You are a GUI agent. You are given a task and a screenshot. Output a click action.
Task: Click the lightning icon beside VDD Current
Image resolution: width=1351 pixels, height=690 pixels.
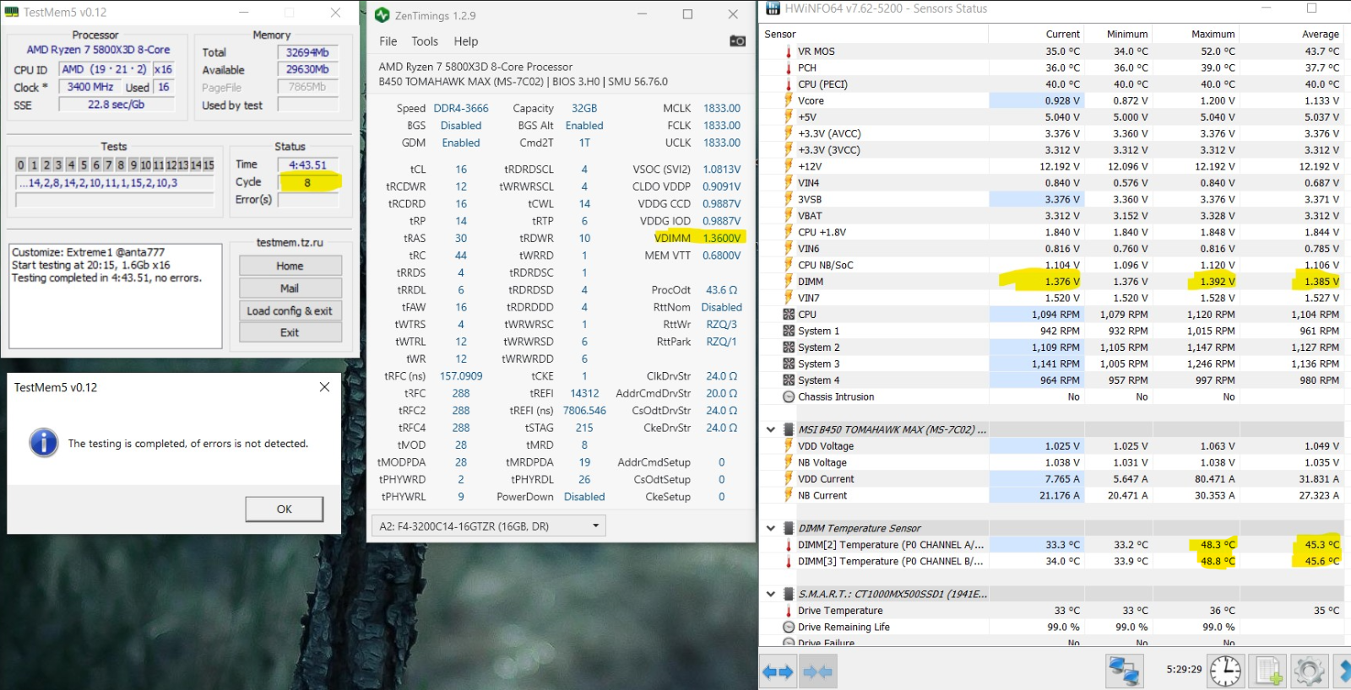789,478
